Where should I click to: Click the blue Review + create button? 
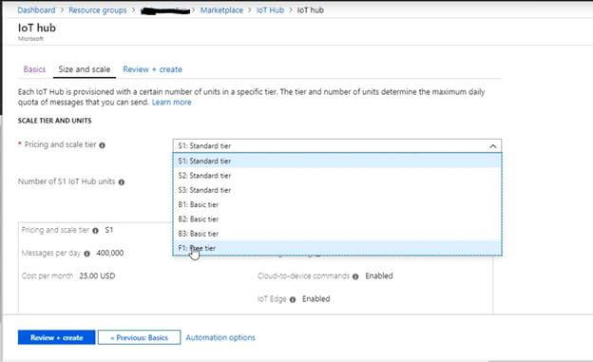57,337
